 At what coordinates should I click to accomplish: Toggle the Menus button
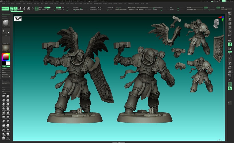(x=223, y=1)
